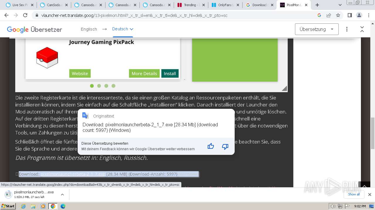Share this page via the address bar icon
Image resolution: width=375 pixels, height=210 pixels.
pos(329,15)
